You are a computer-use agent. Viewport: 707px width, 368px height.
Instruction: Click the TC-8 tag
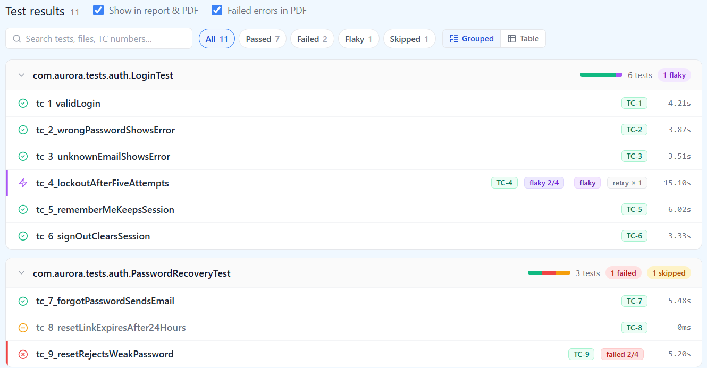[x=634, y=328]
